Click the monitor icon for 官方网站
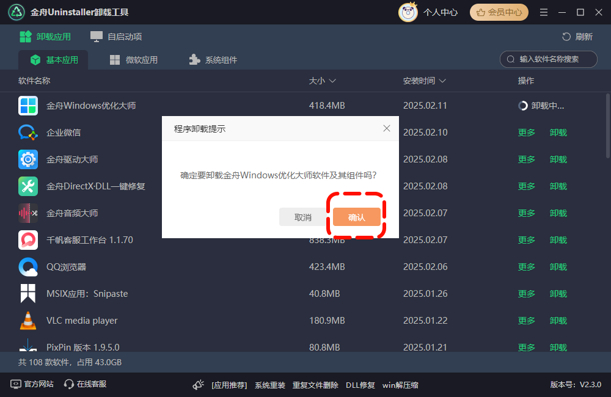 (x=16, y=384)
